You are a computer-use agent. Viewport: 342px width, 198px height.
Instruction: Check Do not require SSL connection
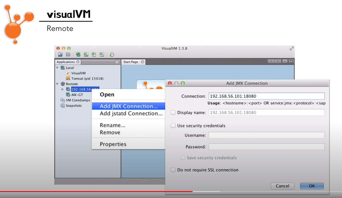point(173,170)
